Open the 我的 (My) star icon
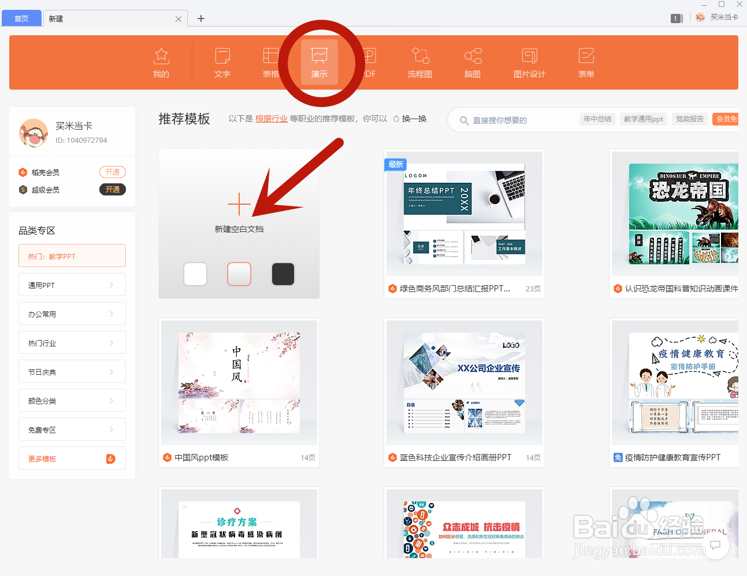 coord(161,56)
